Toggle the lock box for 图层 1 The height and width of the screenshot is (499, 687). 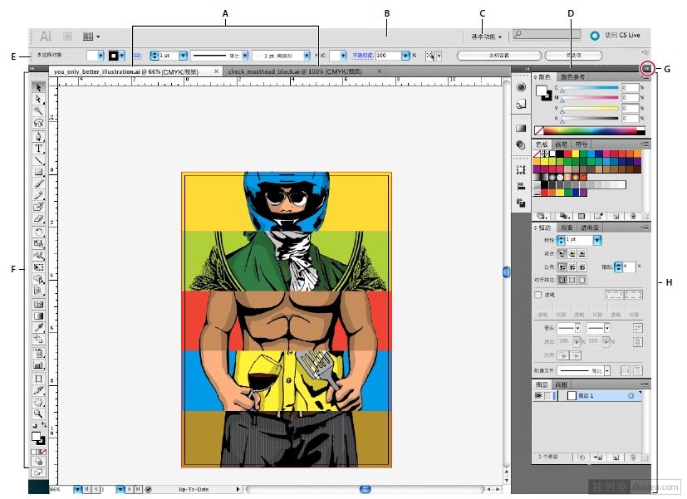pyautogui.click(x=549, y=396)
